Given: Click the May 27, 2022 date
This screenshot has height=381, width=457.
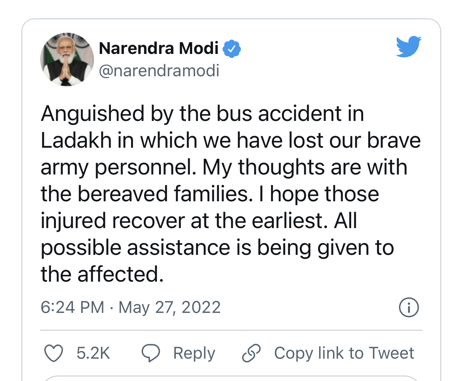Looking at the screenshot, I should [169, 308].
